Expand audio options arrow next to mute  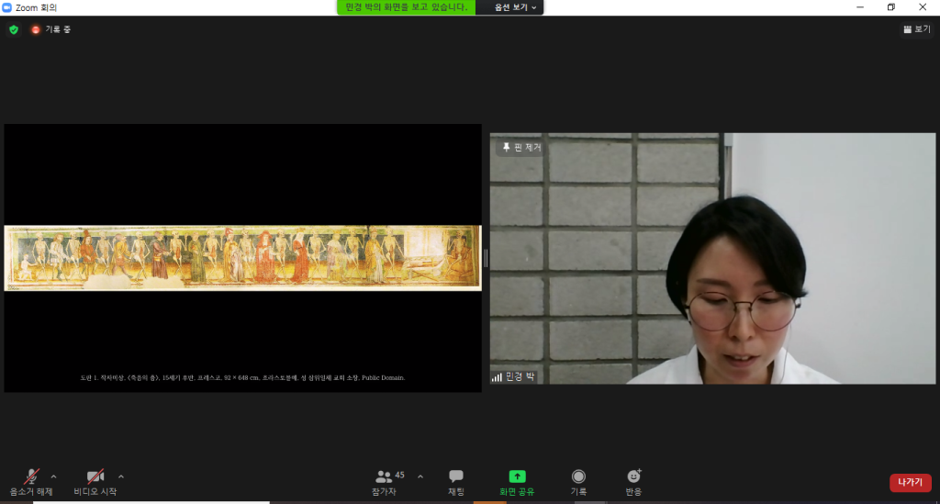click(x=53, y=477)
